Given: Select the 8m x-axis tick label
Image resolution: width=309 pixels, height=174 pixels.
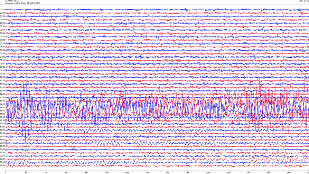Looking at the screenshot, I should pos(86,173).
